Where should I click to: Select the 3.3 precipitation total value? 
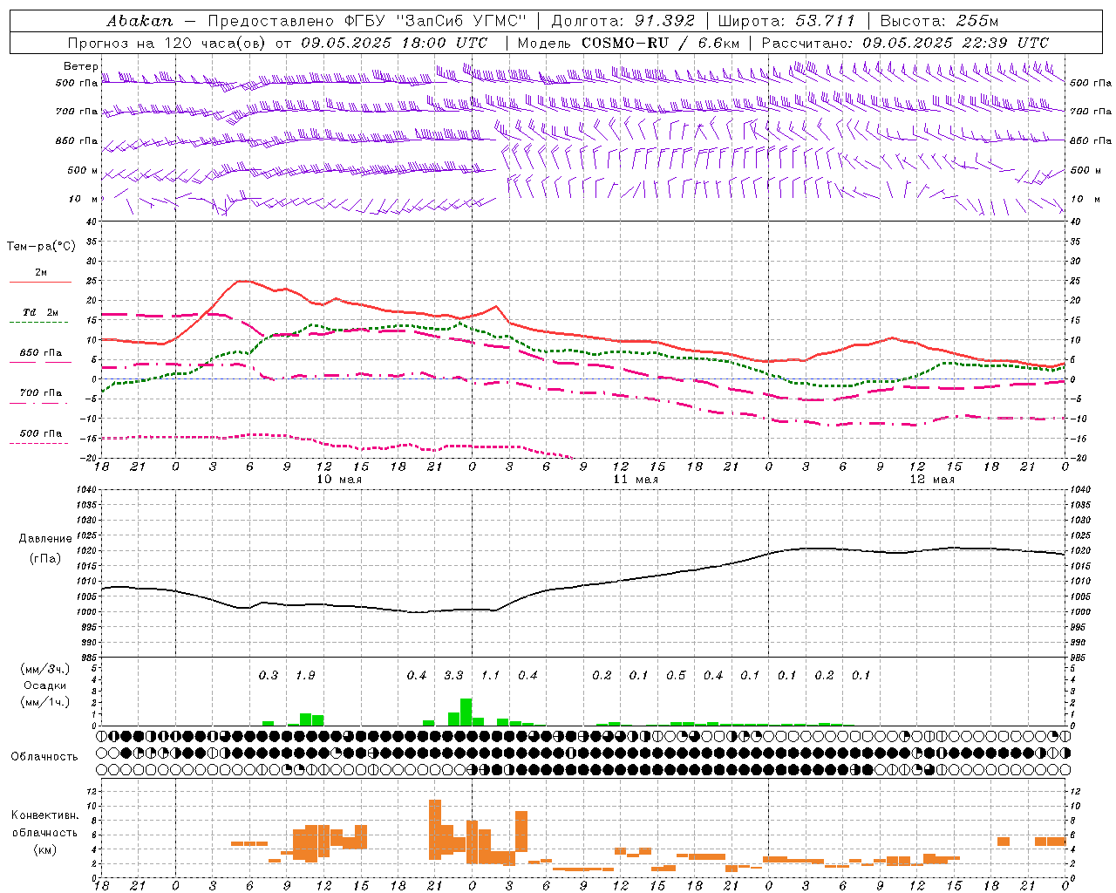(x=453, y=676)
